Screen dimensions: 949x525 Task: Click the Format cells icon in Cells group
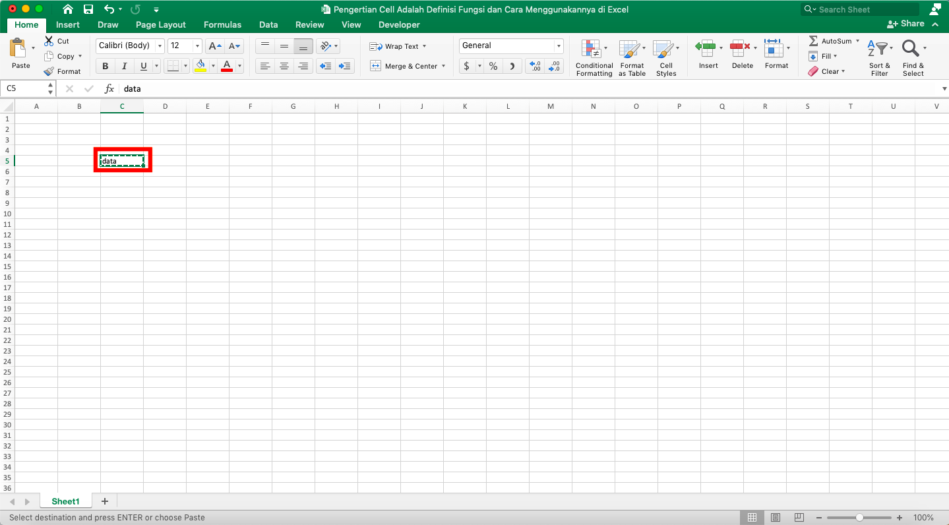[773, 47]
